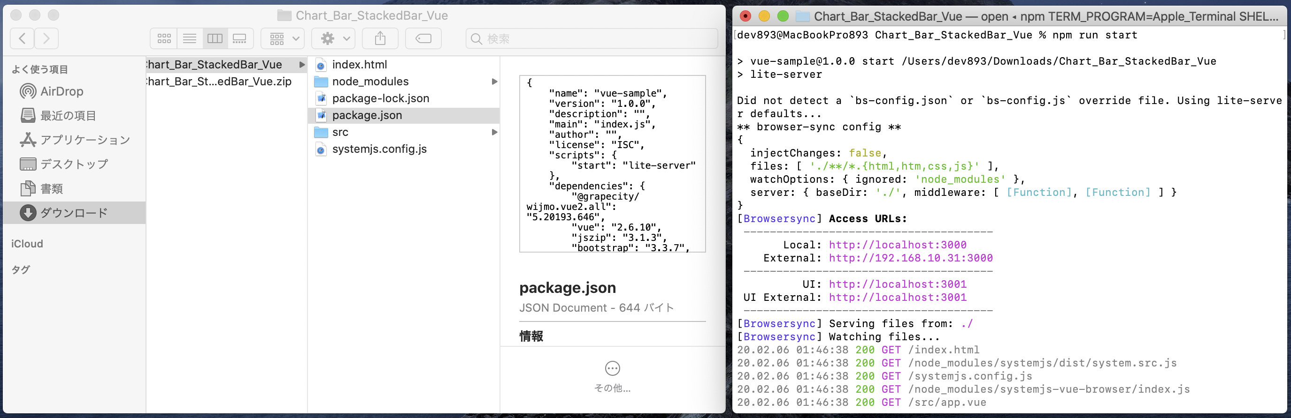Select package-lock.json file icon

pyautogui.click(x=321, y=98)
